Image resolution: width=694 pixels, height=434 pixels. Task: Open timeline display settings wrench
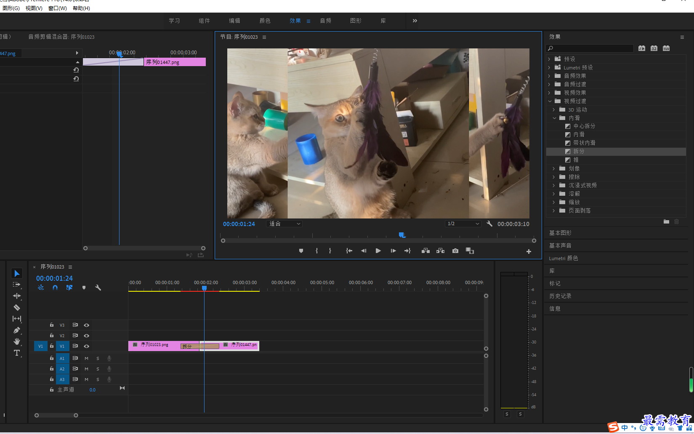tap(98, 288)
